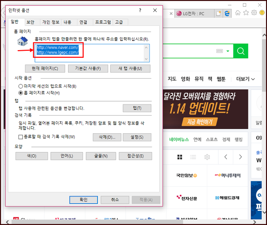The width and height of the screenshot is (267, 225).
Task: Open the browser Tools gear icon
Action: click(254, 12)
